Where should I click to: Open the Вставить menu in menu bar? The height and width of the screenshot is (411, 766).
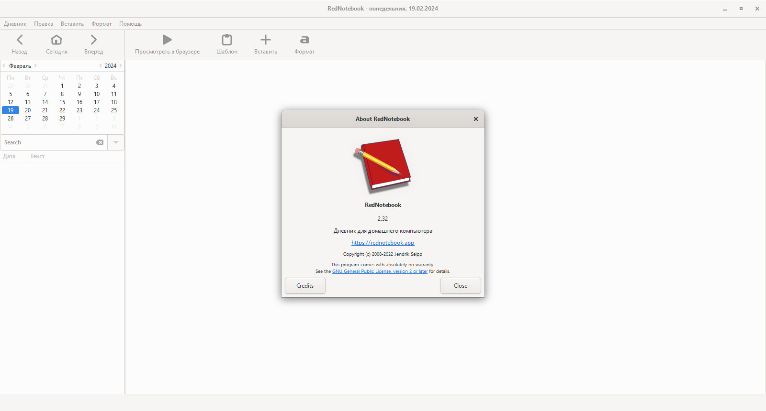[x=72, y=24]
